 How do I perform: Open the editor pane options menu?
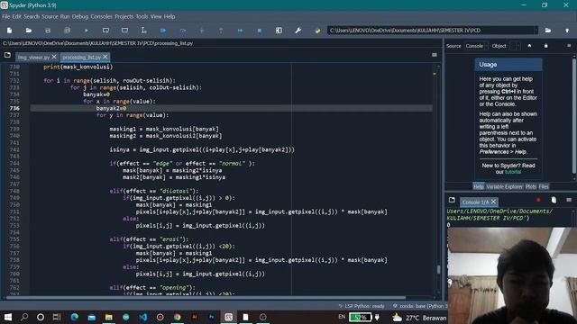point(435,55)
